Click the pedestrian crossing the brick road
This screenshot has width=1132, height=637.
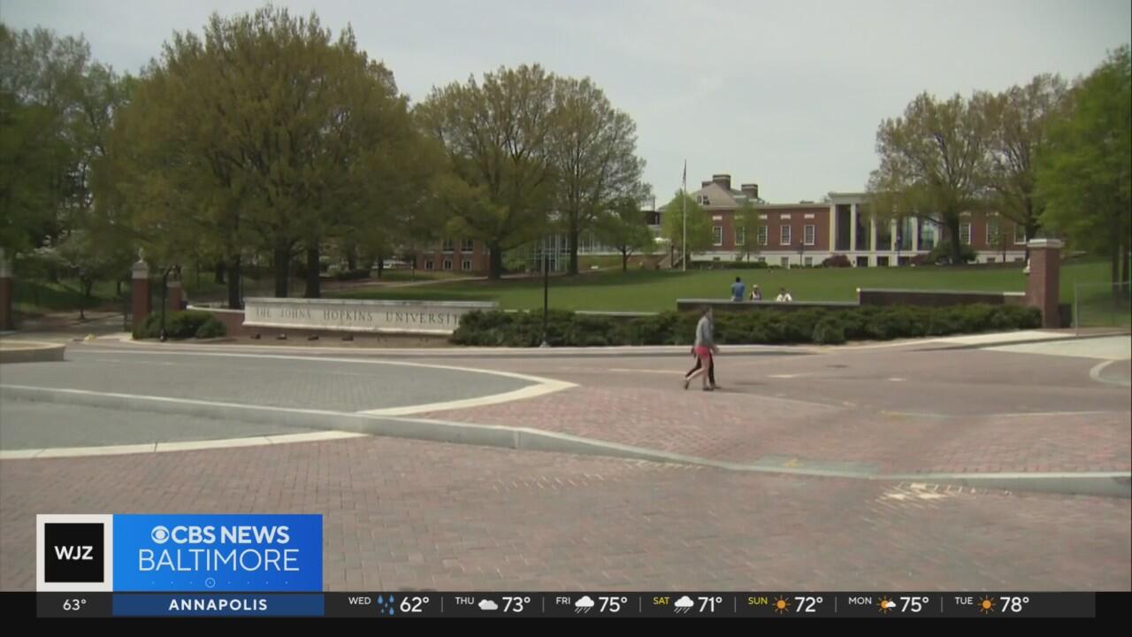[x=703, y=349]
